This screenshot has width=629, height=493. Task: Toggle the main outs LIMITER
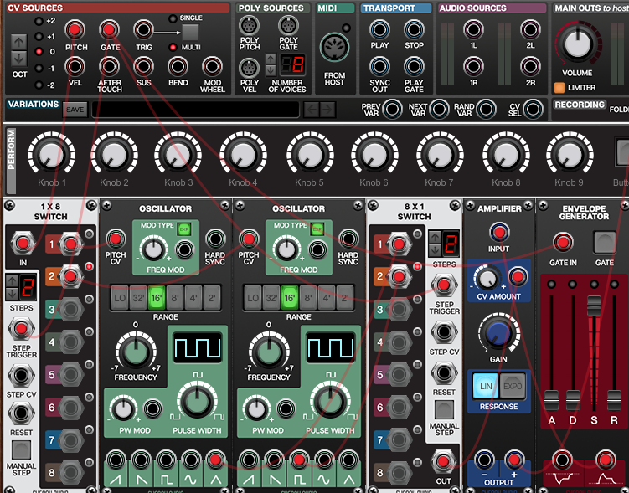559,87
